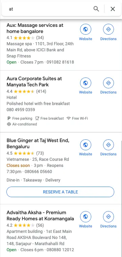Screen dimensions: 122x257
Task: Get Directions icon for Aux Massage services
Action: click(108, 29)
